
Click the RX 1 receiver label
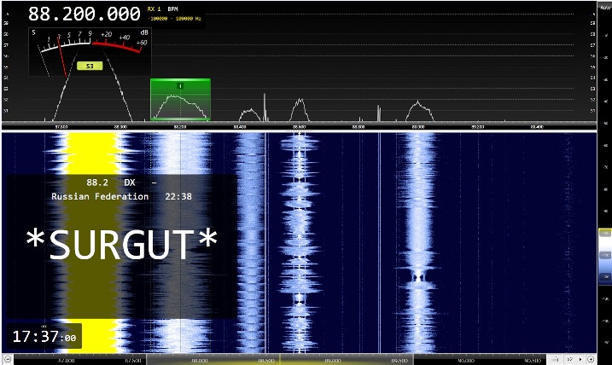click(154, 9)
